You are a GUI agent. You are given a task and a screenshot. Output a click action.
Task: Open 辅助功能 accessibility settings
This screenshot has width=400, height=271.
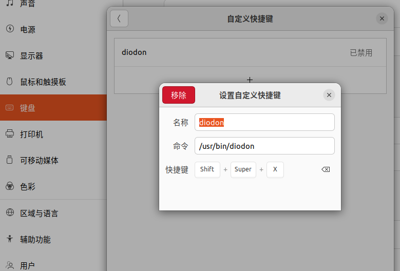[53, 239]
